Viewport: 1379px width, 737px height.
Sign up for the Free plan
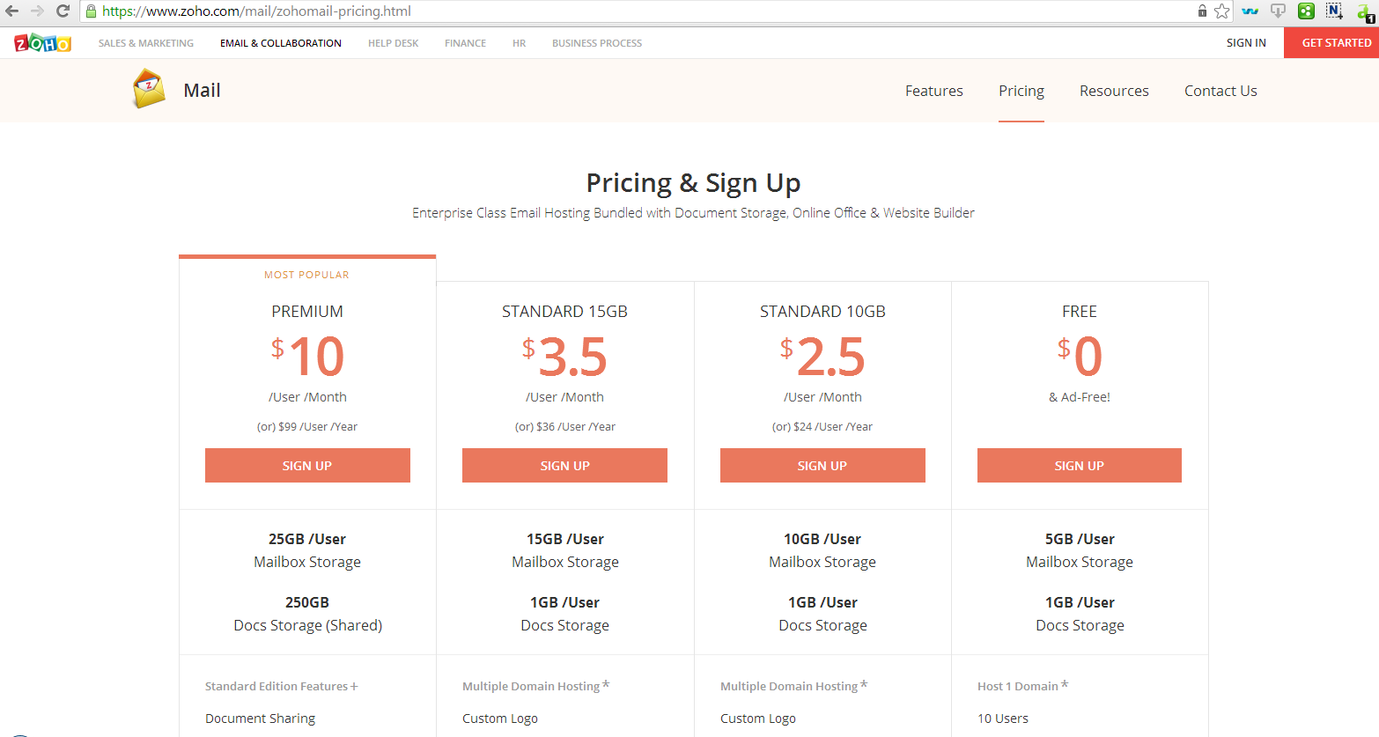pos(1080,466)
